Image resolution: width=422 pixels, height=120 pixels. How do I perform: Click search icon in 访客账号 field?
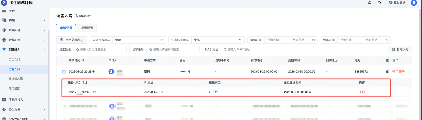pyautogui.click(x=151, y=49)
